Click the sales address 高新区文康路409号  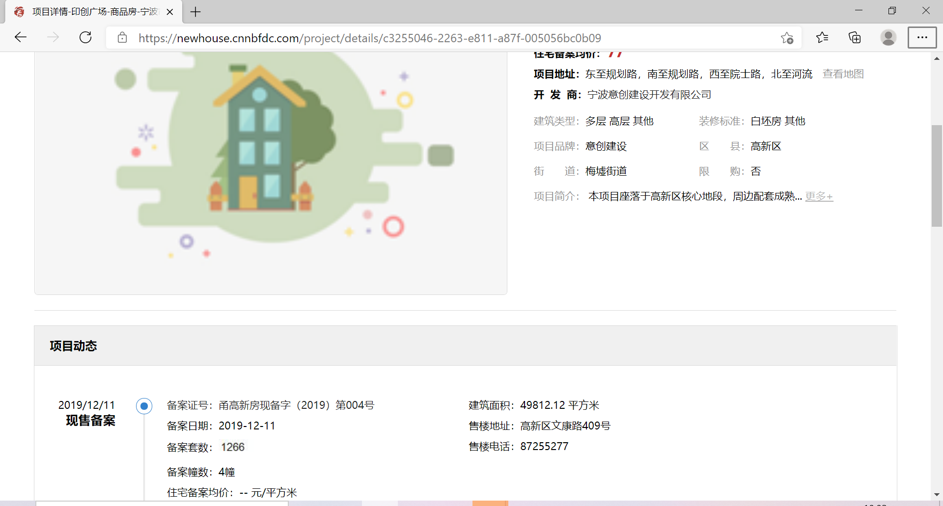tap(565, 426)
